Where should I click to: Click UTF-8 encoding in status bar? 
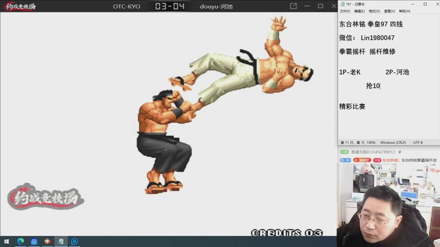[x=418, y=143]
